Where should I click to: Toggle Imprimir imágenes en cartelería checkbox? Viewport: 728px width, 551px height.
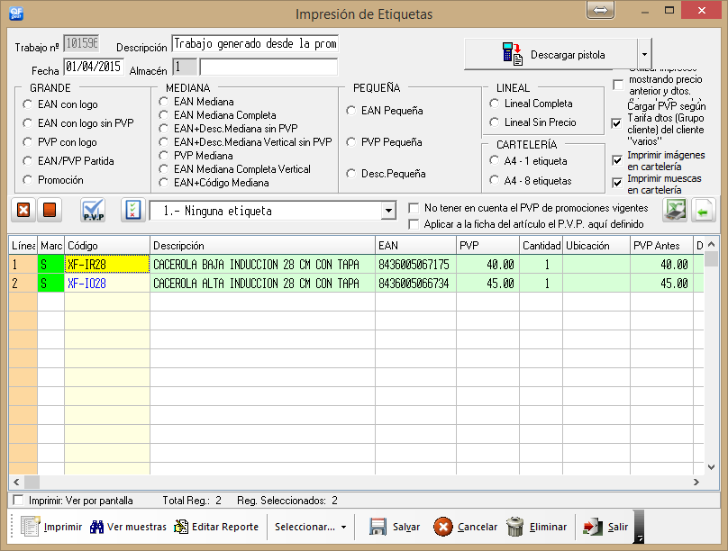click(x=617, y=160)
